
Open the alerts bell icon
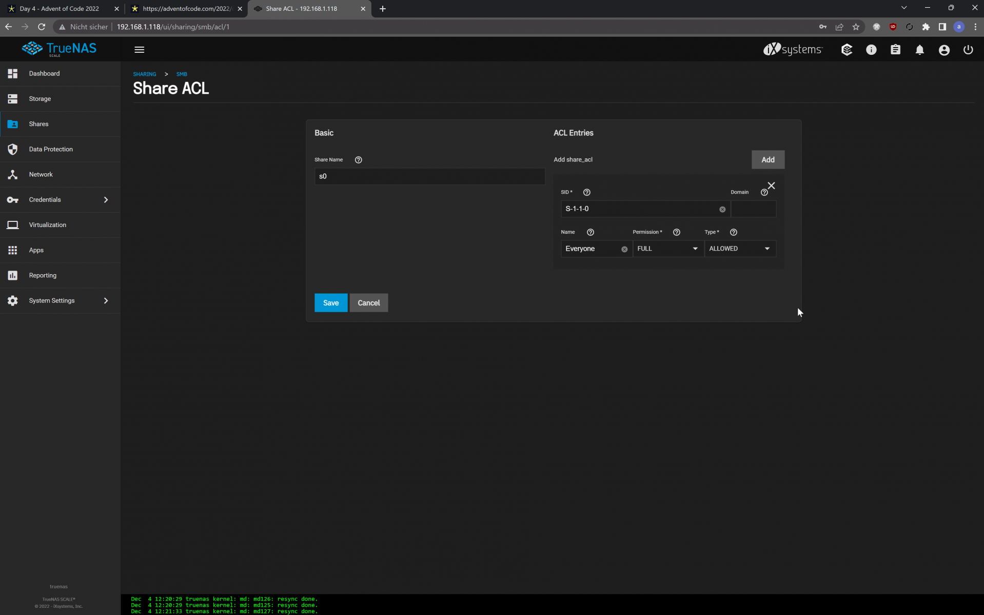919,50
